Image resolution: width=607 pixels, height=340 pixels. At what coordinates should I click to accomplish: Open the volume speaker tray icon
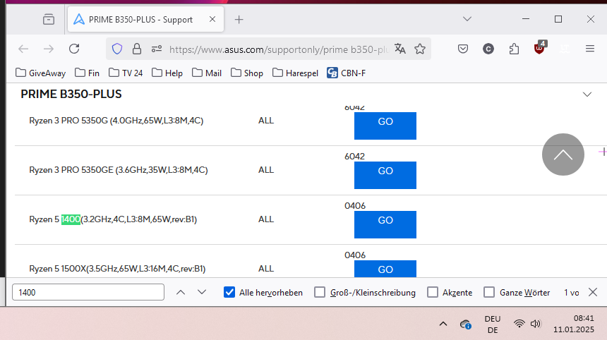[x=536, y=324]
